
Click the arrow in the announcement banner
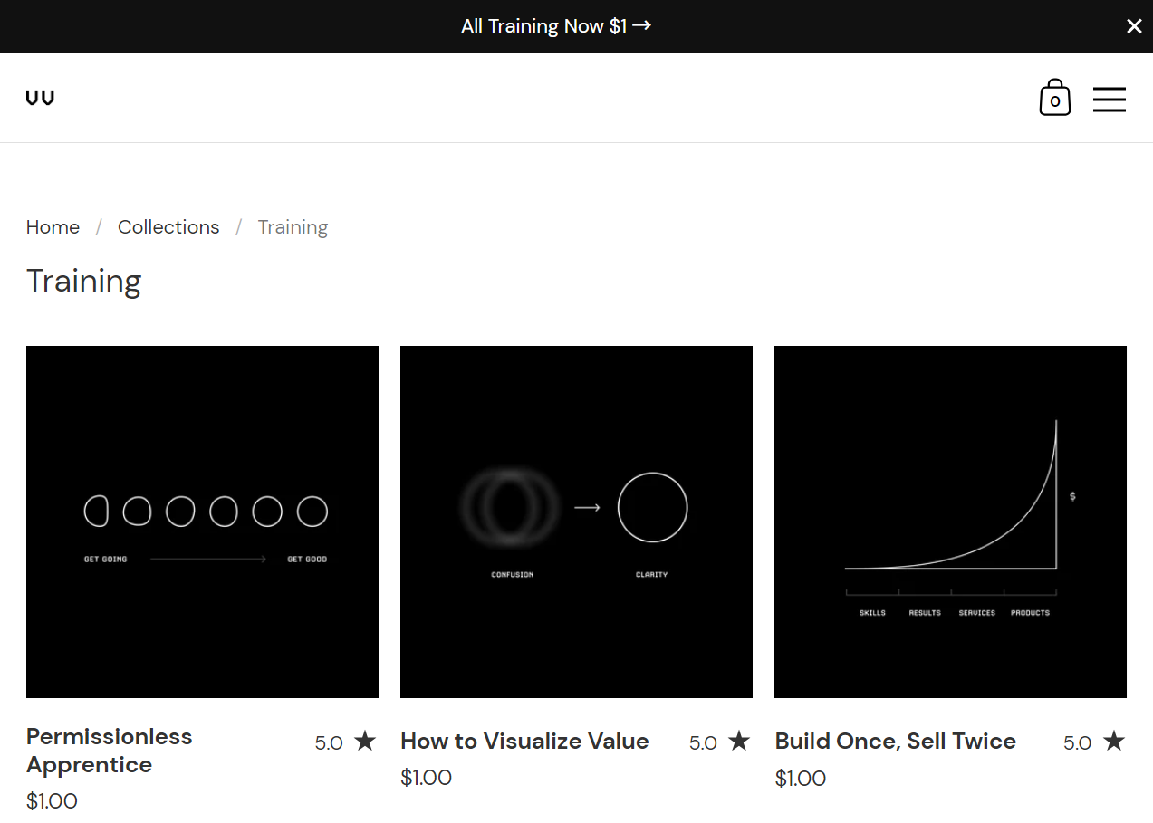[642, 26]
